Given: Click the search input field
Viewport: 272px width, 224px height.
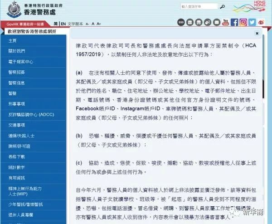Looking at the screenshot, I should pos(199,7).
